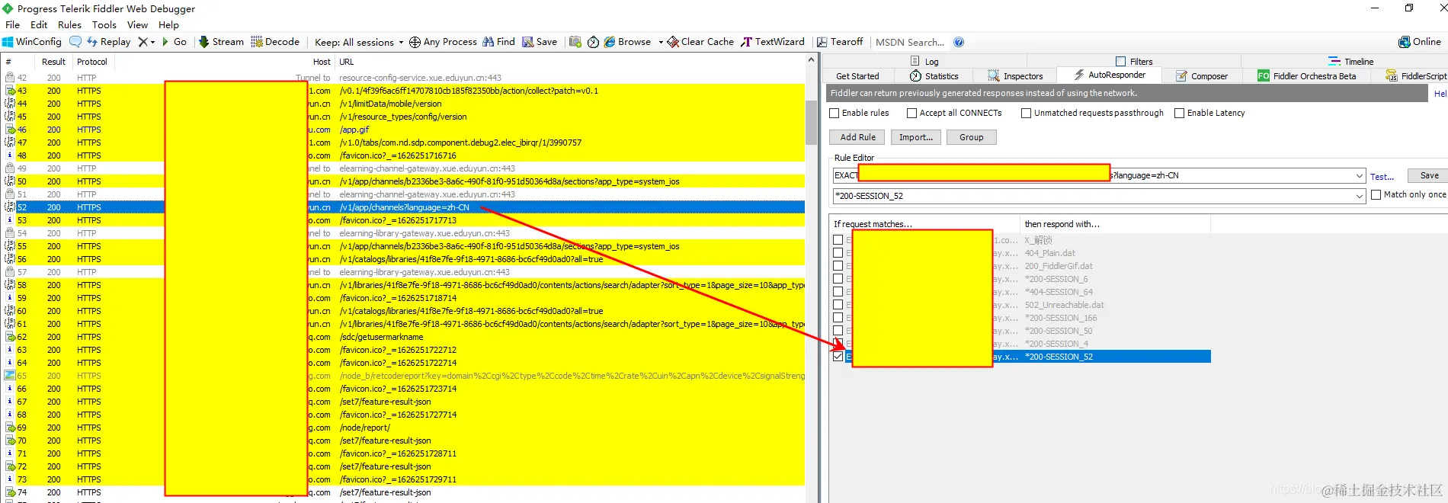
Task: Open the Browse dropdown arrow
Action: pos(661,42)
